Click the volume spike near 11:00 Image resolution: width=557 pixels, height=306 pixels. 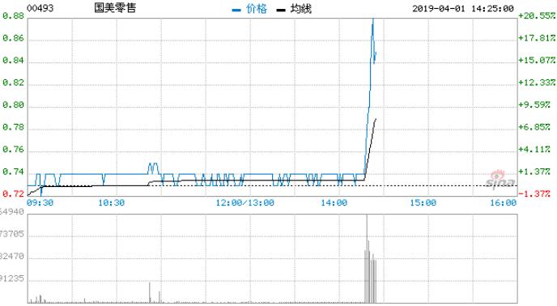coord(150,292)
